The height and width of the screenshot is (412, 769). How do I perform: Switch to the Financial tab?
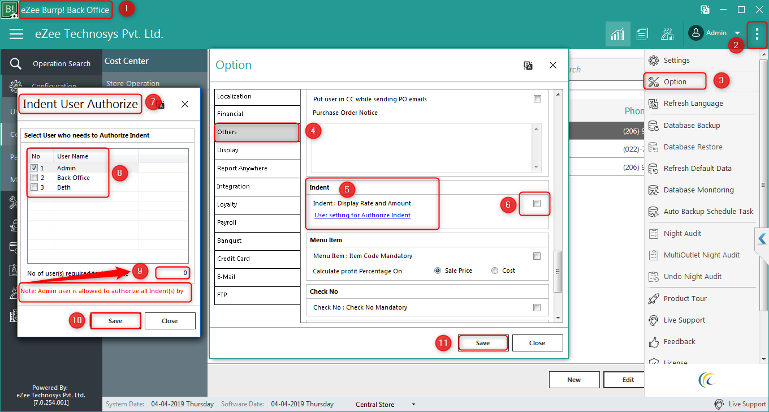point(257,114)
